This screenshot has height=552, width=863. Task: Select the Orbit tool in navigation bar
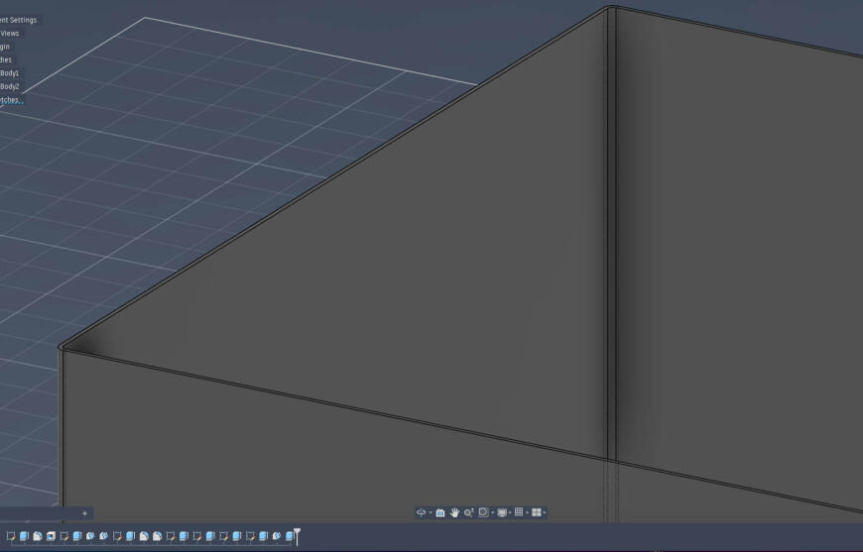(421, 512)
